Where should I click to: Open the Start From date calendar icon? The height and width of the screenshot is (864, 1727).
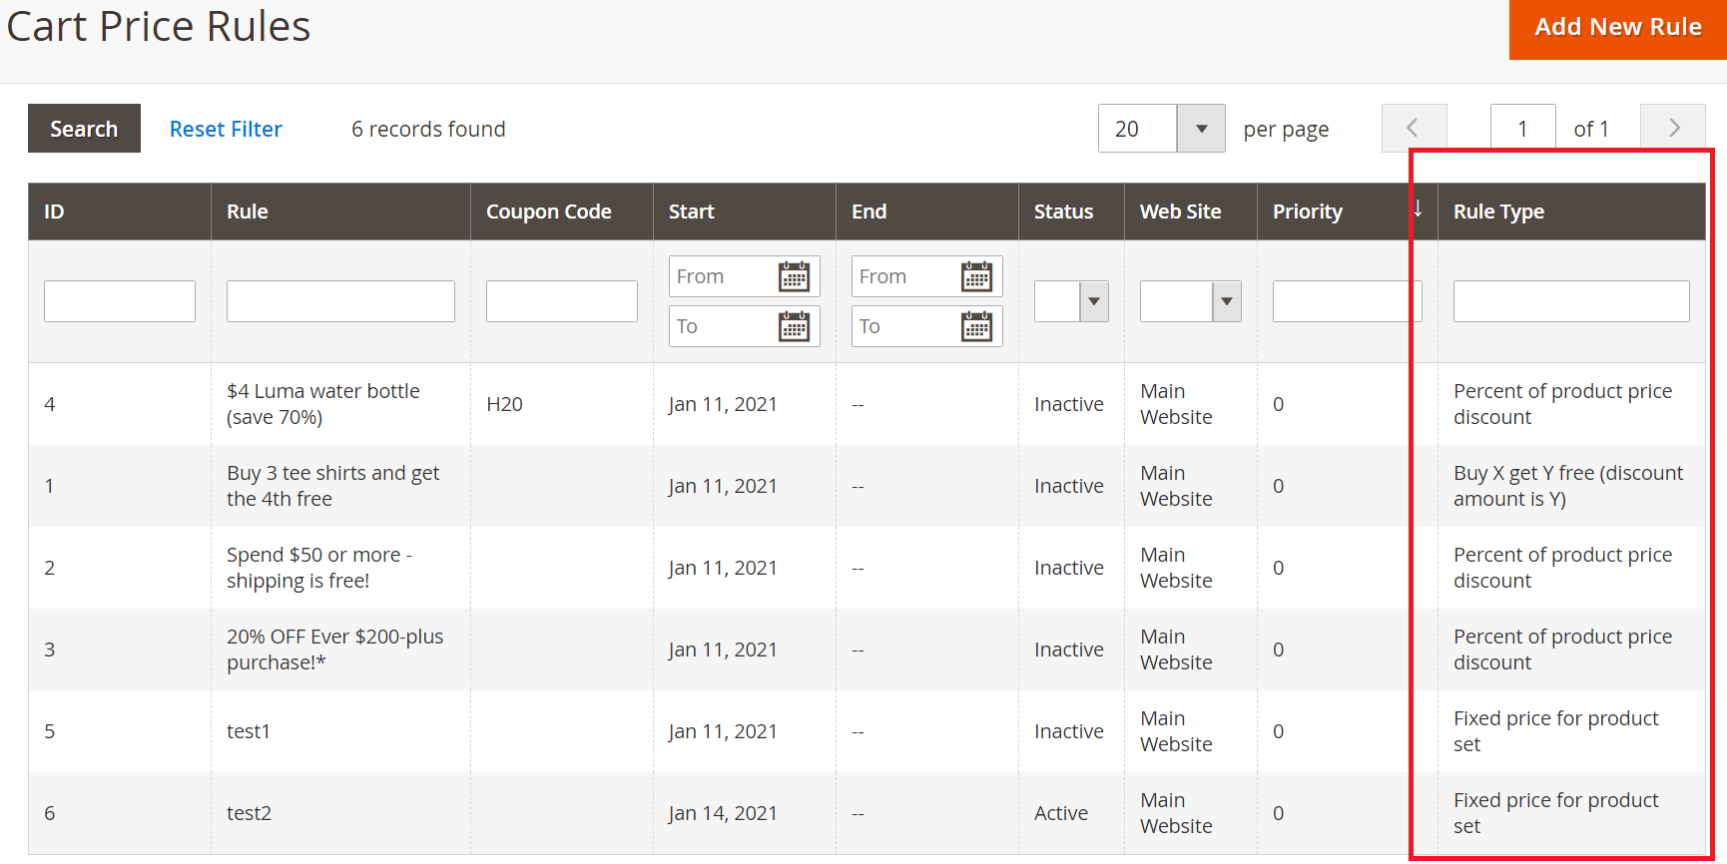(x=794, y=276)
